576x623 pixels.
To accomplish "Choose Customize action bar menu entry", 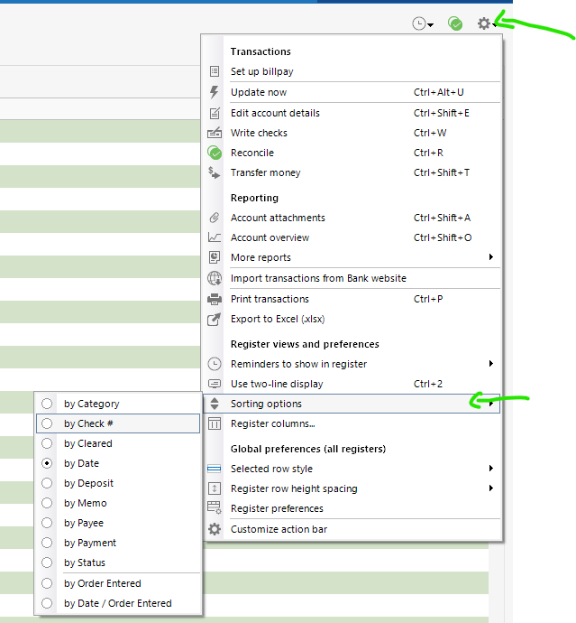I will coord(279,529).
